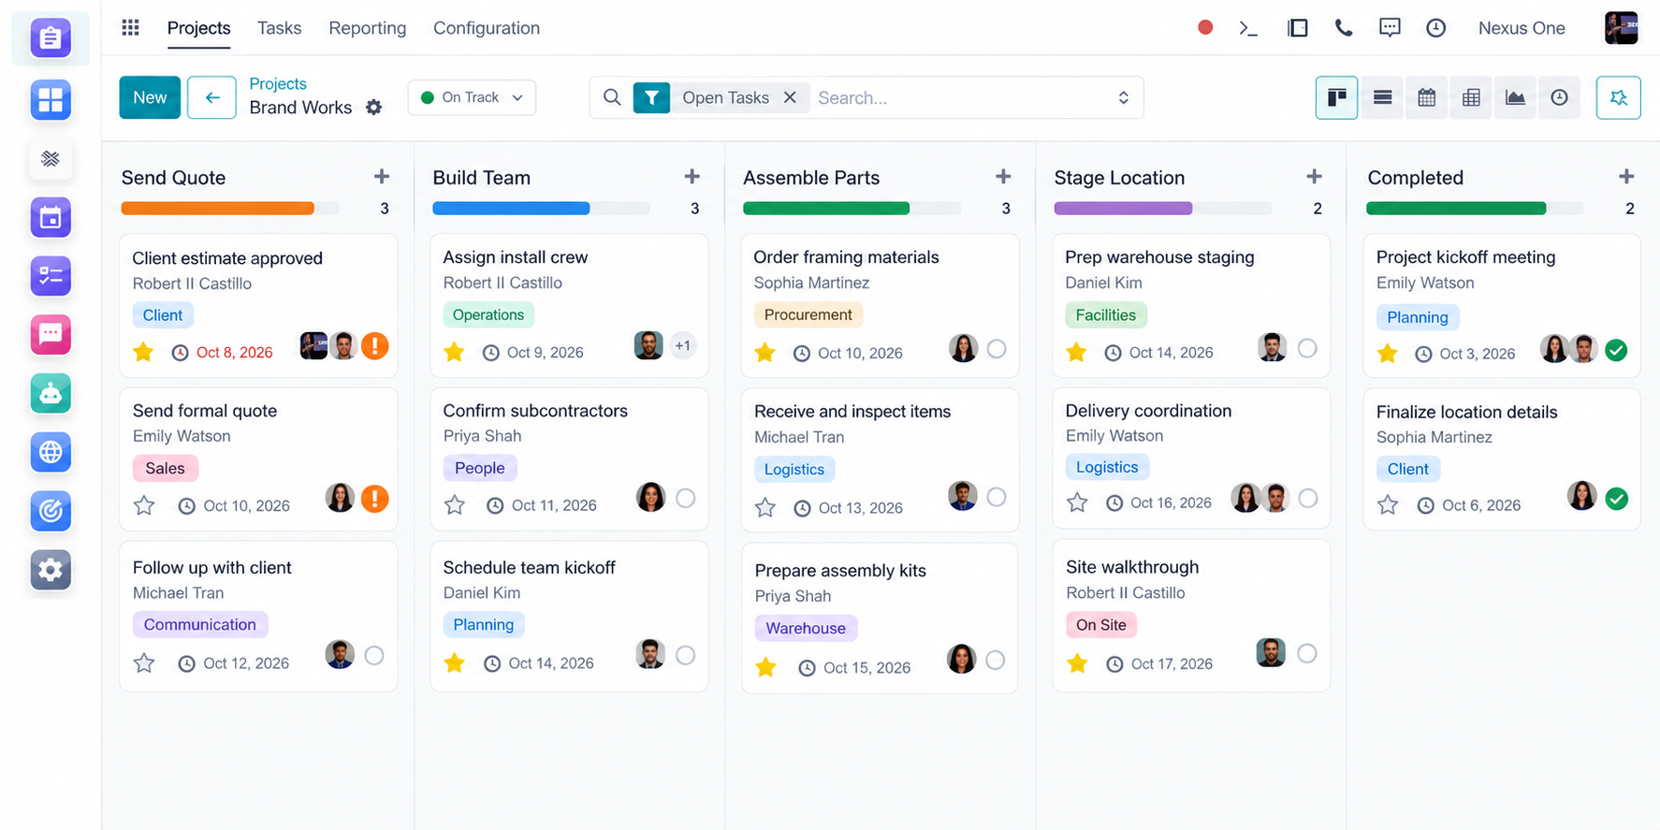This screenshot has width=1660, height=830.
Task: Open the Reporting menu
Action: (367, 28)
